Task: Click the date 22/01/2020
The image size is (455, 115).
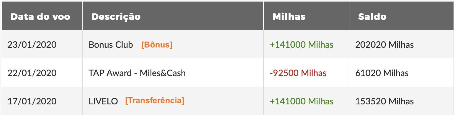Action: (32, 73)
